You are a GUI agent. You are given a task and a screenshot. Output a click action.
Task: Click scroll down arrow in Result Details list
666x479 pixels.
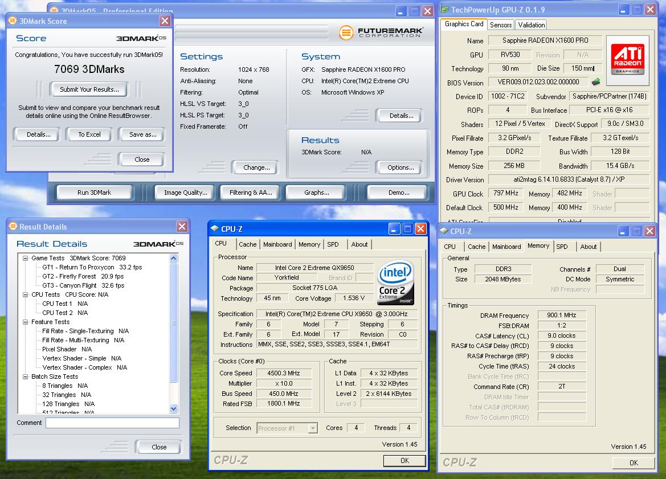(173, 409)
